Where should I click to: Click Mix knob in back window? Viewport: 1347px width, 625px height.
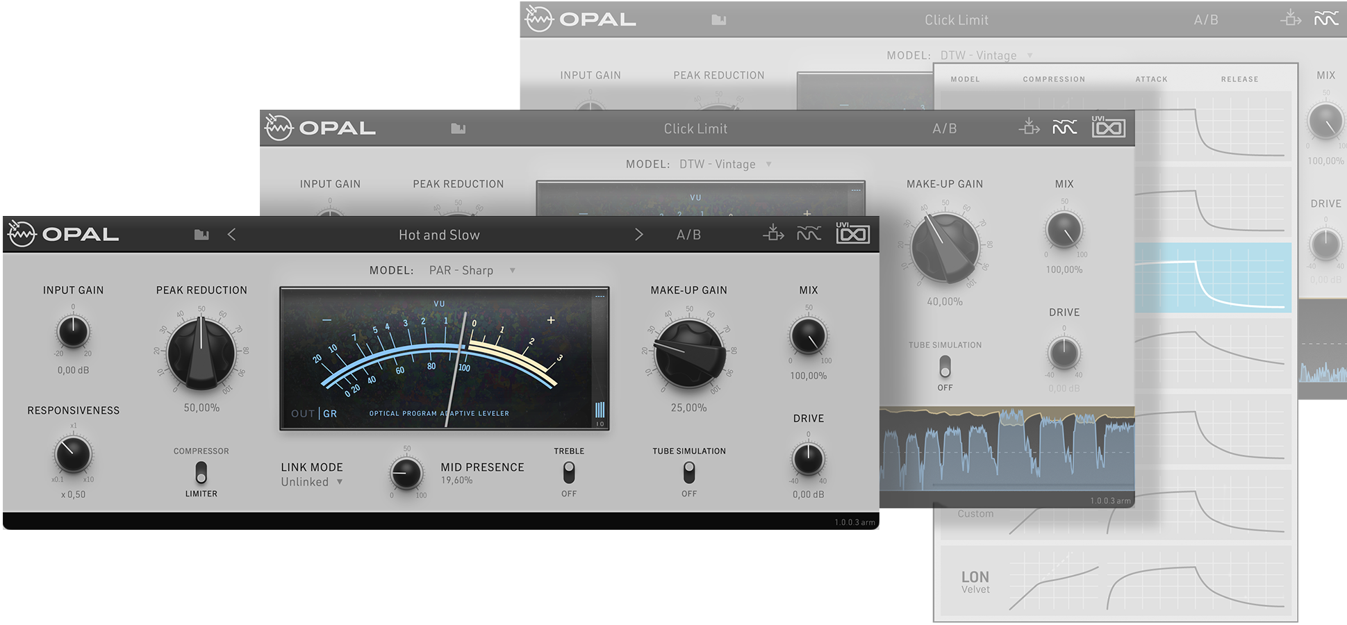1325,121
